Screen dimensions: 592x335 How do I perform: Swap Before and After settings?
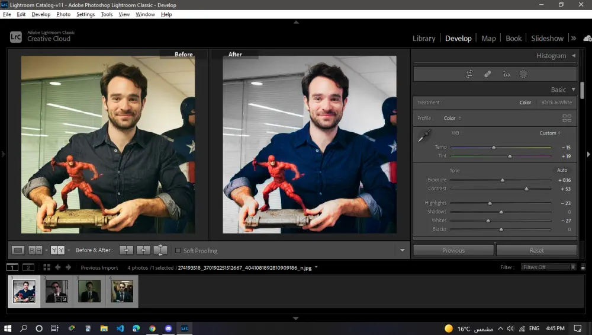pyautogui.click(x=160, y=250)
